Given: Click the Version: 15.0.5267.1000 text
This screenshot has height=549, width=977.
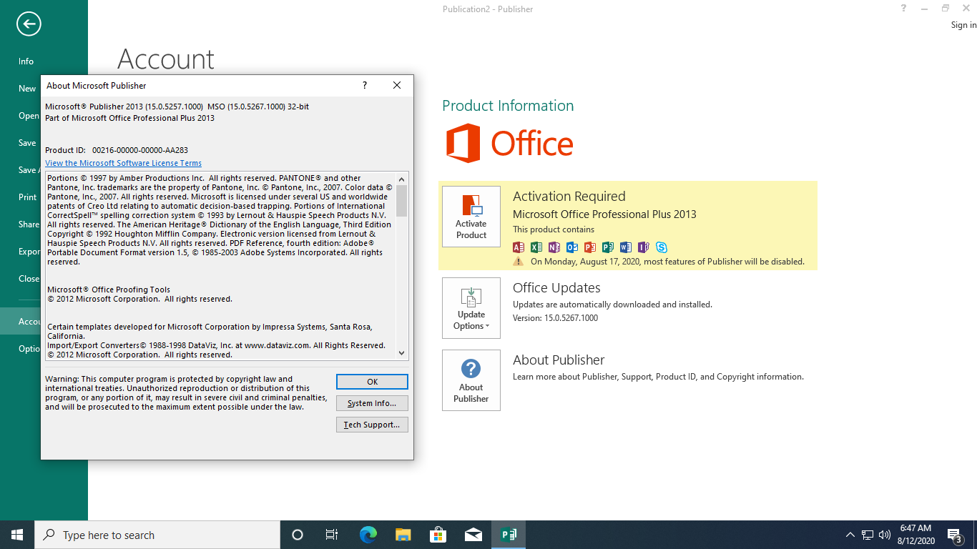Looking at the screenshot, I should 555,318.
